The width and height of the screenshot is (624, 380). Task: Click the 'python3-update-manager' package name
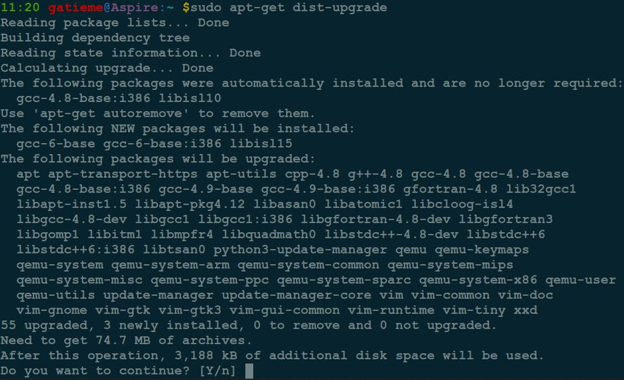pos(300,250)
